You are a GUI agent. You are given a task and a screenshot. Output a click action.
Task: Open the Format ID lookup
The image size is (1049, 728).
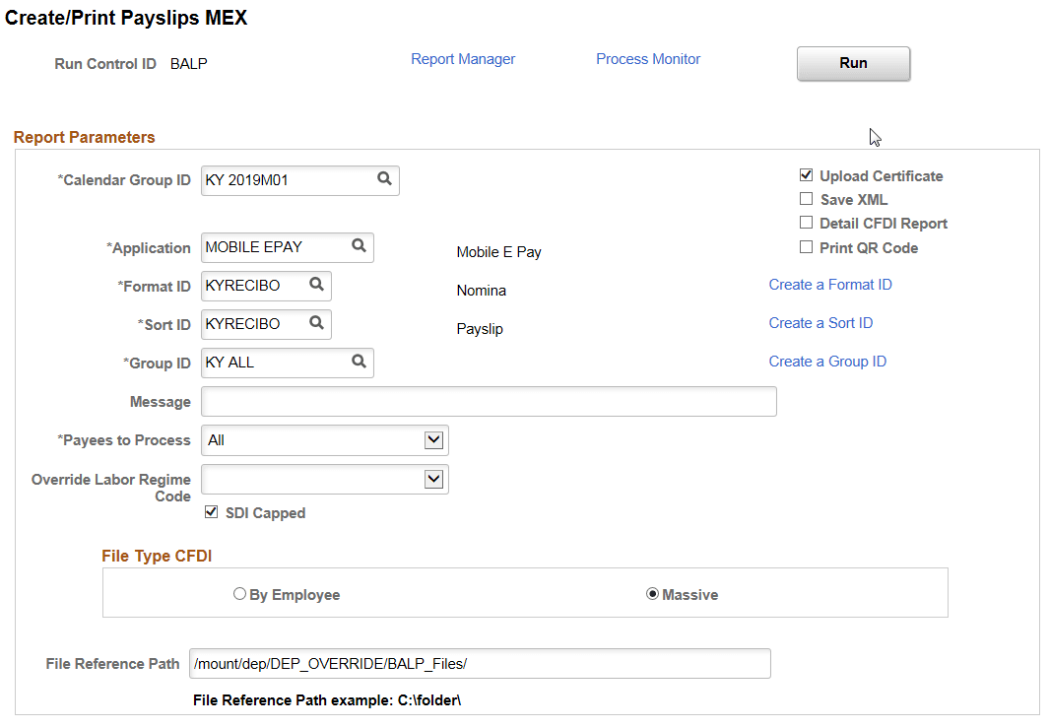tap(318, 286)
